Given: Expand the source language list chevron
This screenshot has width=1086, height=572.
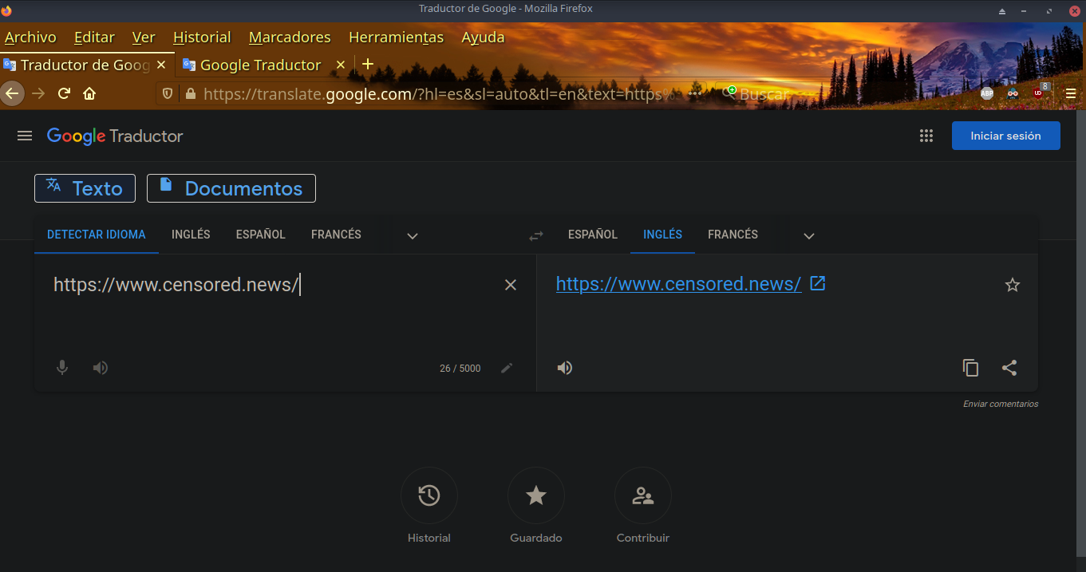Looking at the screenshot, I should [413, 235].
